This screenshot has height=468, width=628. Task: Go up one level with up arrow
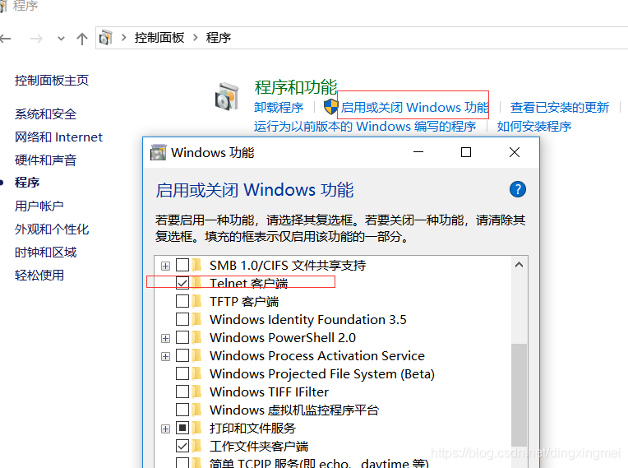pos(82,39)
